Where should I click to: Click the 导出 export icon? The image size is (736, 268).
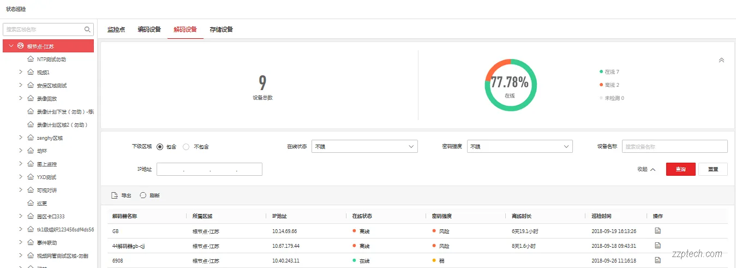115,195
